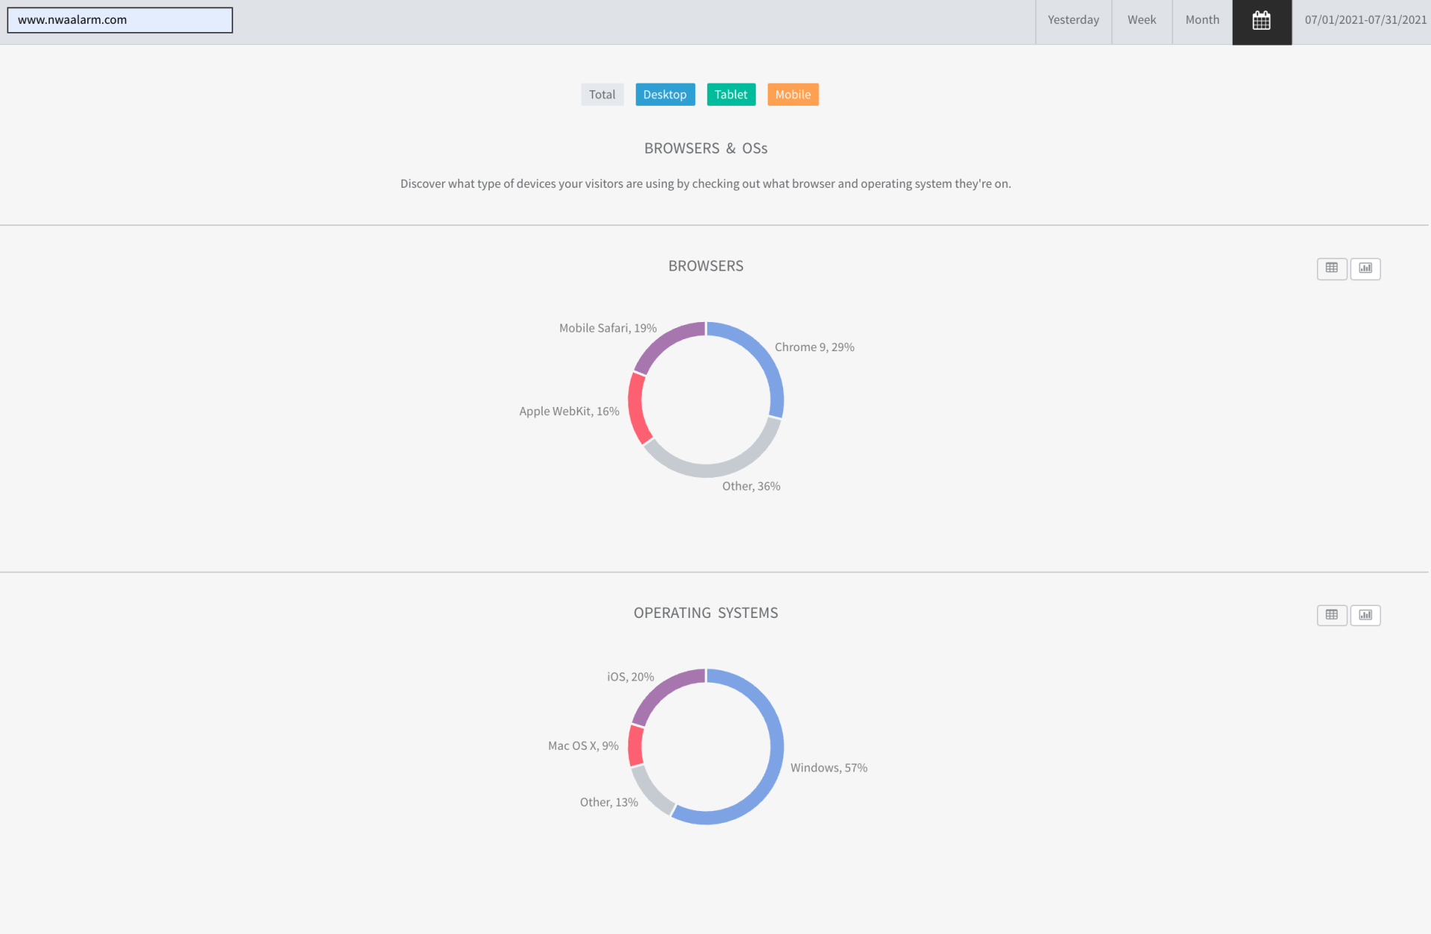The height and width of the screenshot is (934, 1431).
Task: Switch Browsers section to bar chart view
Action: [1365, 268]
